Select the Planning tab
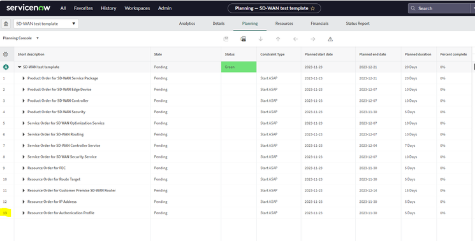Viewport: 475px width, 241px height. [x=250, y=24]
